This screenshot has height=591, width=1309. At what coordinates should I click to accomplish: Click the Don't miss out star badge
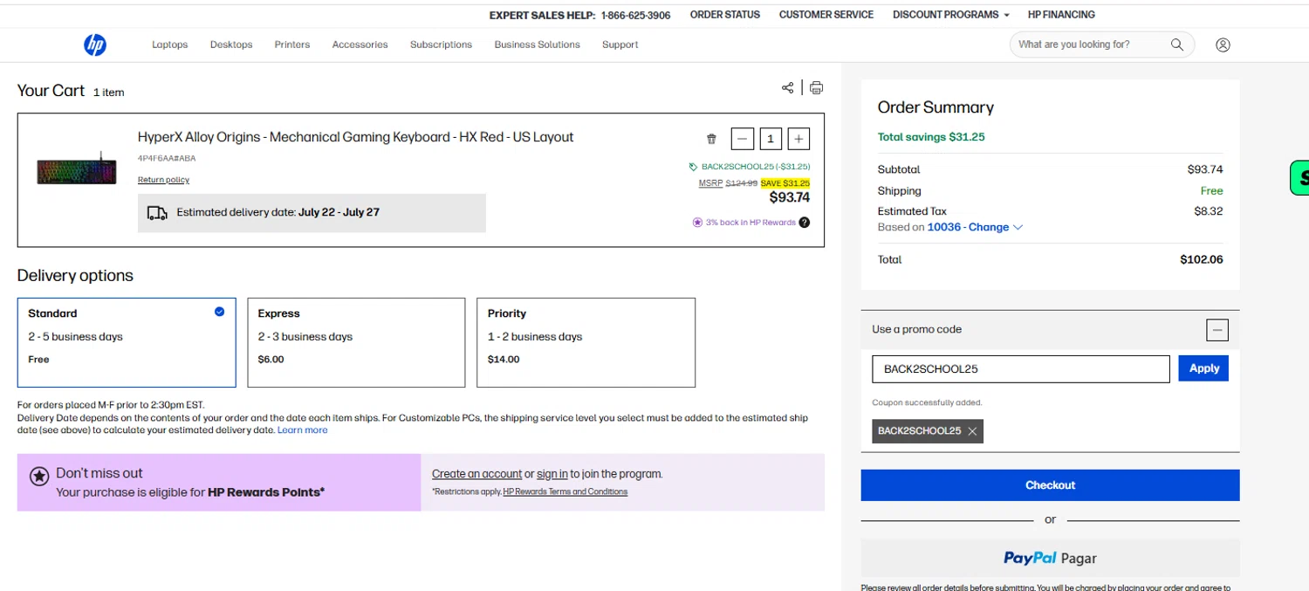click(x=39, y=477)
